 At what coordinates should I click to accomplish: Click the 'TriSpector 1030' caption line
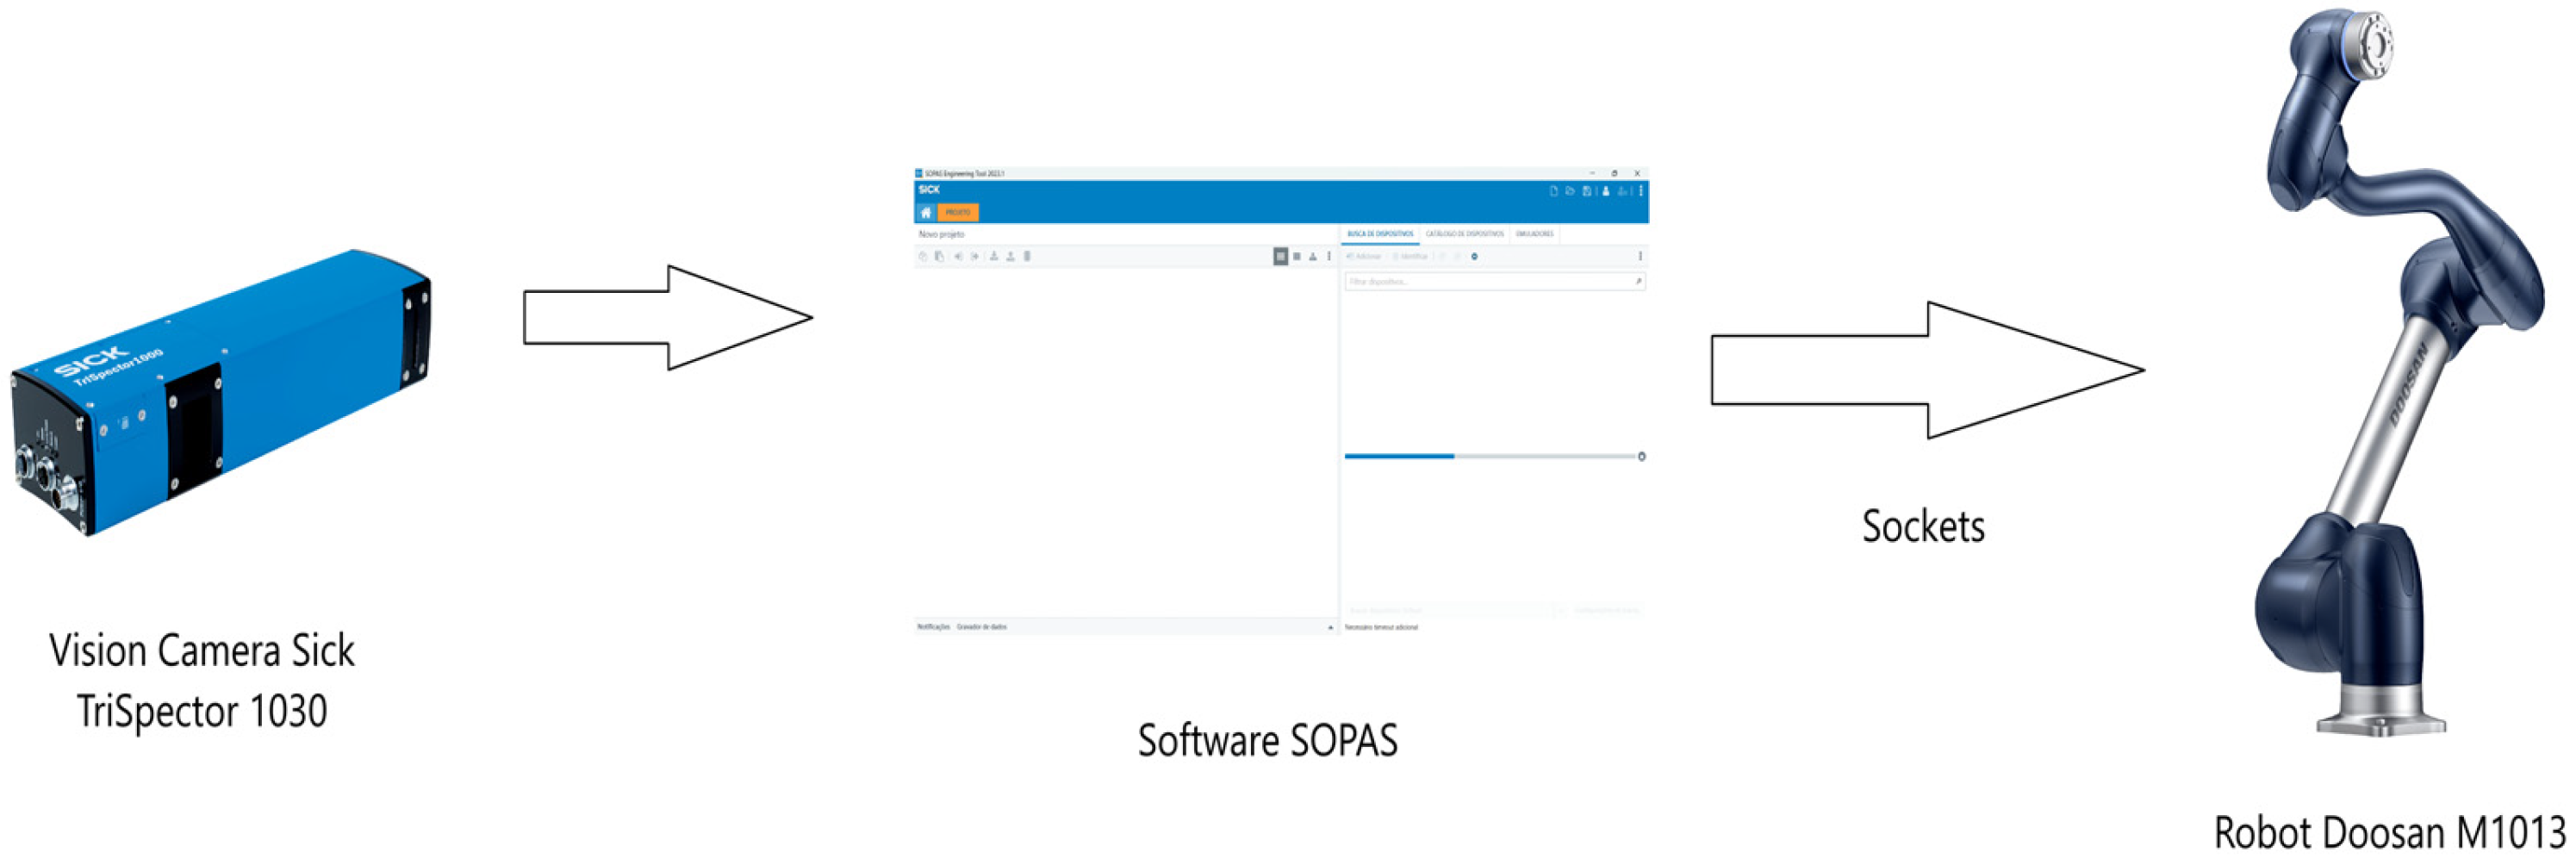[202, 712]
